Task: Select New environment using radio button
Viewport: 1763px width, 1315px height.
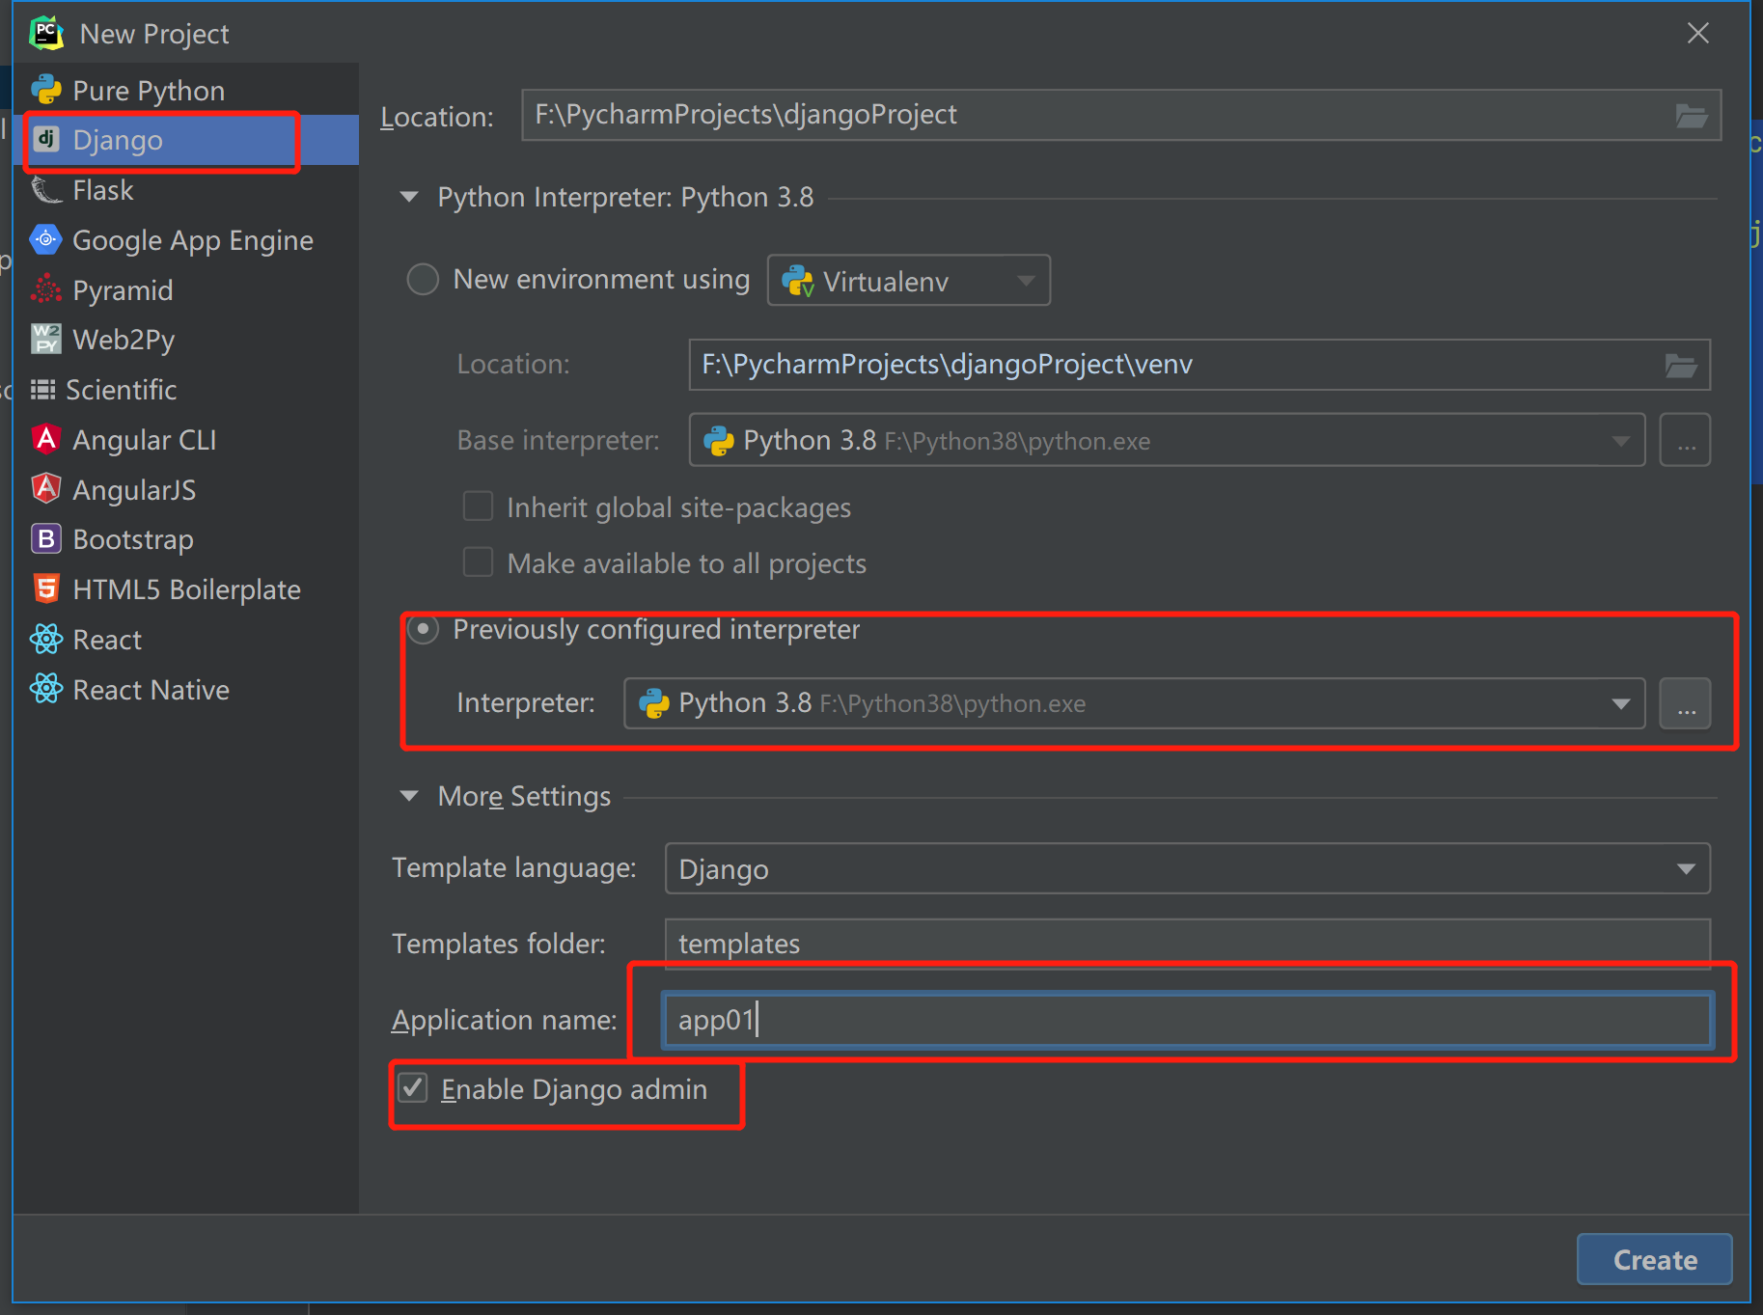Action: 423,280
